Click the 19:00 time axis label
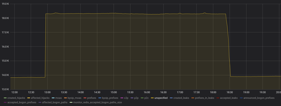Screen dimensions: 281x106 point(246,93)
